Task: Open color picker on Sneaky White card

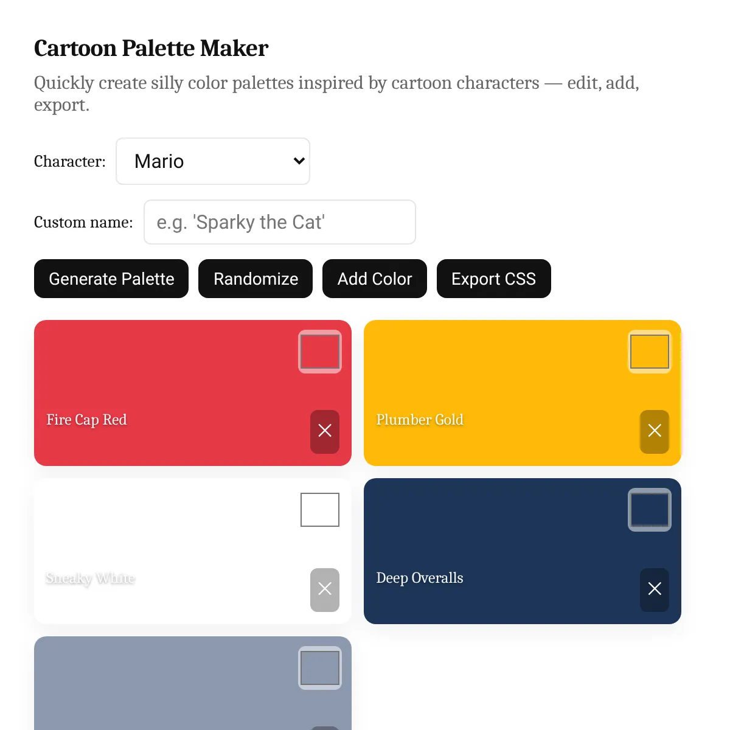Action: click(320, 510)
